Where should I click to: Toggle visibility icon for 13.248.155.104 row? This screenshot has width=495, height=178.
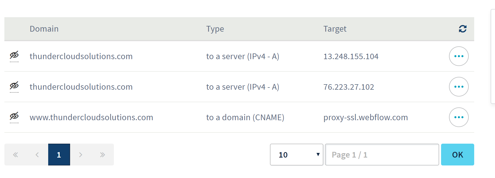pos(14,55)
